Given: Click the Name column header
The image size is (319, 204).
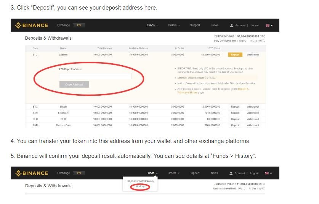Looking at the screenshot, I should coord(63,48).
